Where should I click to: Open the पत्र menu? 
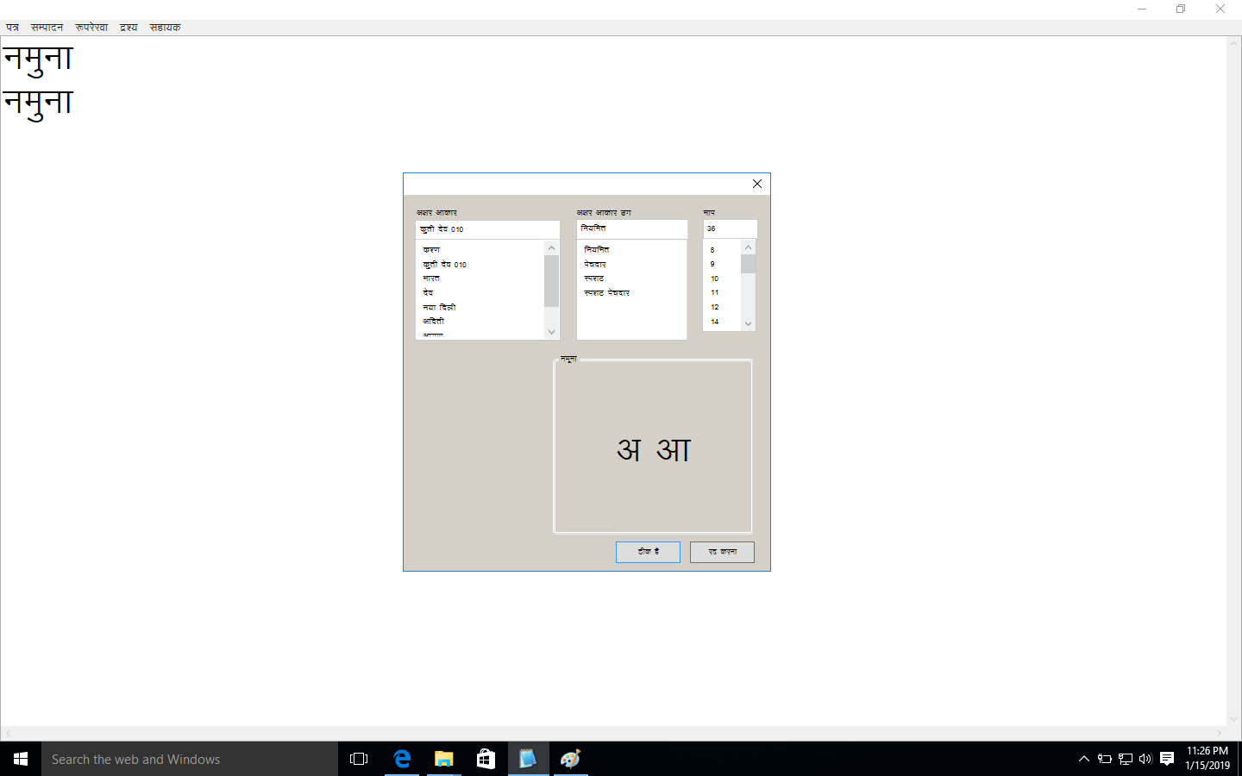[x=13, y=28]
